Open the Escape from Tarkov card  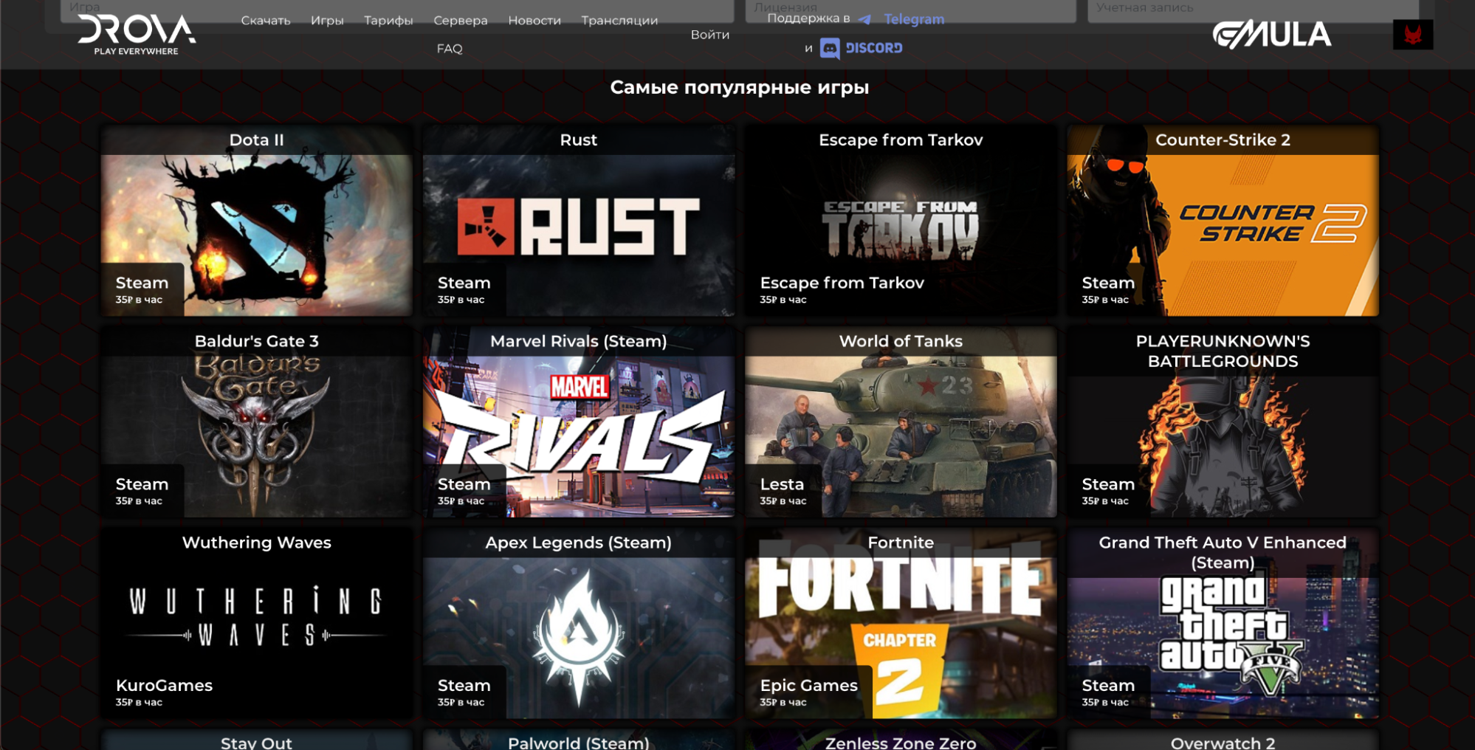click(x=901, y=221)
